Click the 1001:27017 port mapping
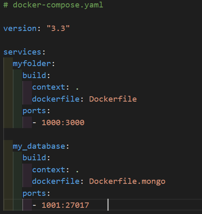202x214 pixels. 65,205
